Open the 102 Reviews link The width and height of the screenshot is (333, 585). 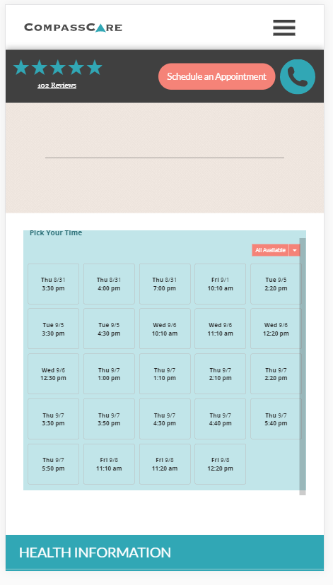point(57,85)
